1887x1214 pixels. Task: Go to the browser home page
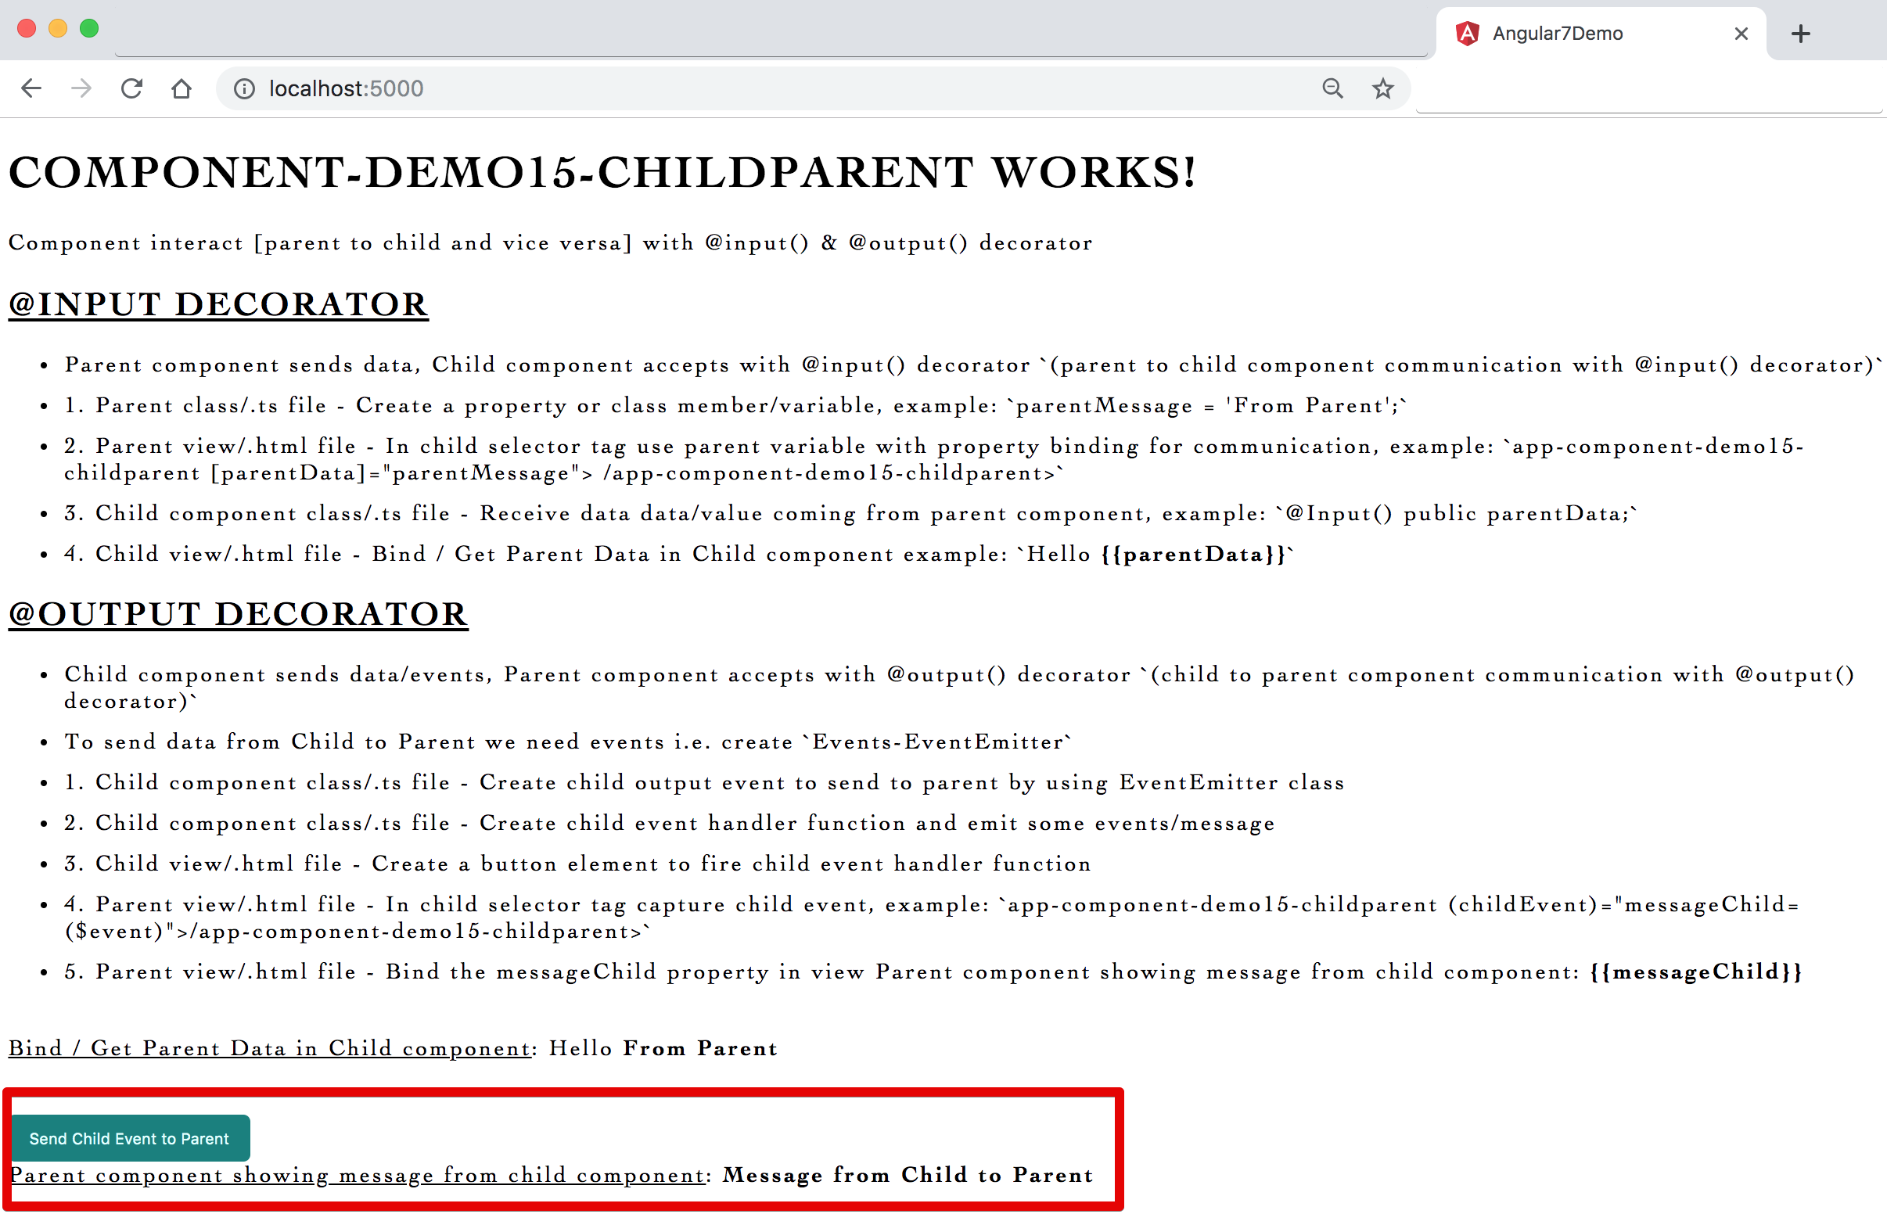[182, 88]
